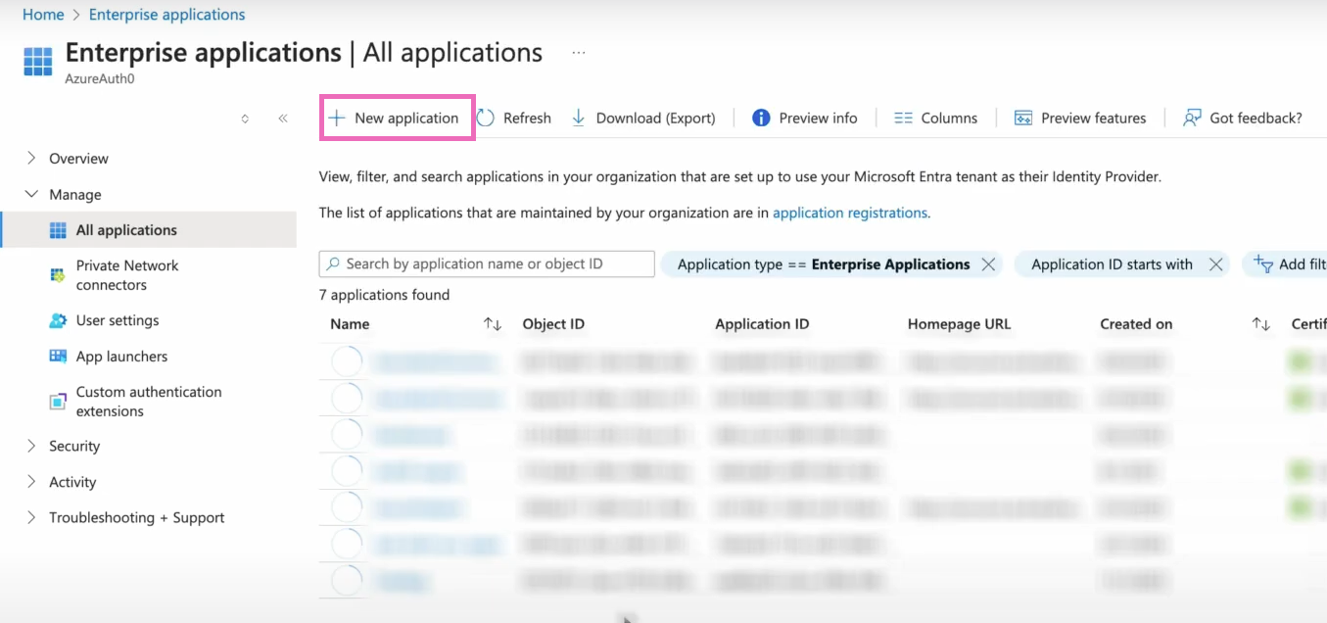Open the Columns chooser

point(936,118)
